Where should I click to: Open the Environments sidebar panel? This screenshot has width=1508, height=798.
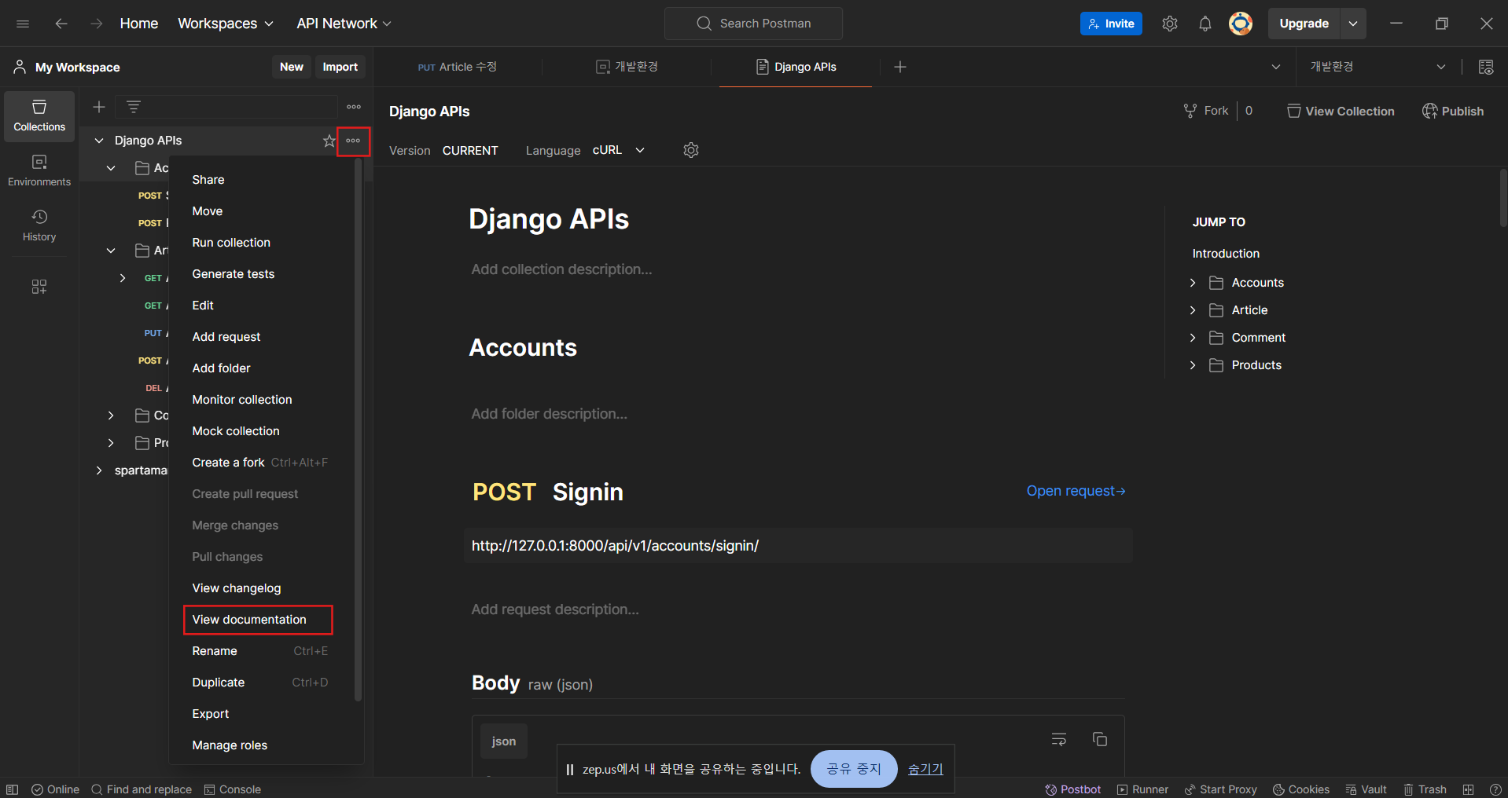pyautogui.click(x=39, y=170)
